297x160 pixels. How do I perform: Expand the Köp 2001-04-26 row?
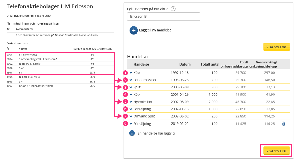pyautogui.click(x=131, y=95)
